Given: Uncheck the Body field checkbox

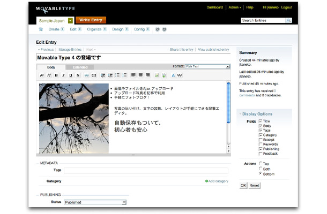Looking at the screenshot, I should [261, 126].
